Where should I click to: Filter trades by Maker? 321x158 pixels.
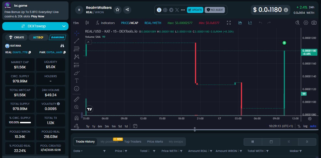tap(301, 151)
